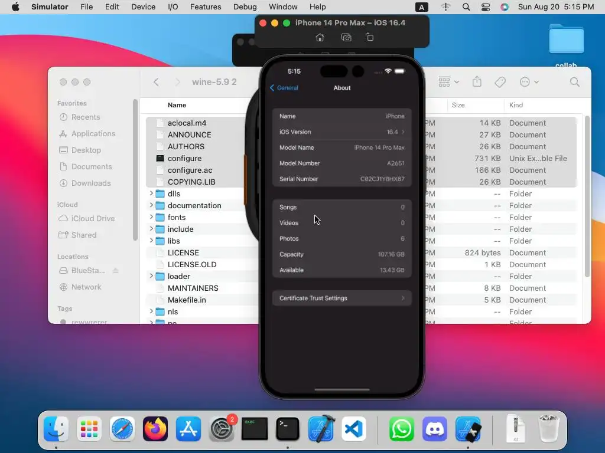Viewport: 605px width, 453px height.
Task: Expand the nls folder
Action: [x=151, y=311]
